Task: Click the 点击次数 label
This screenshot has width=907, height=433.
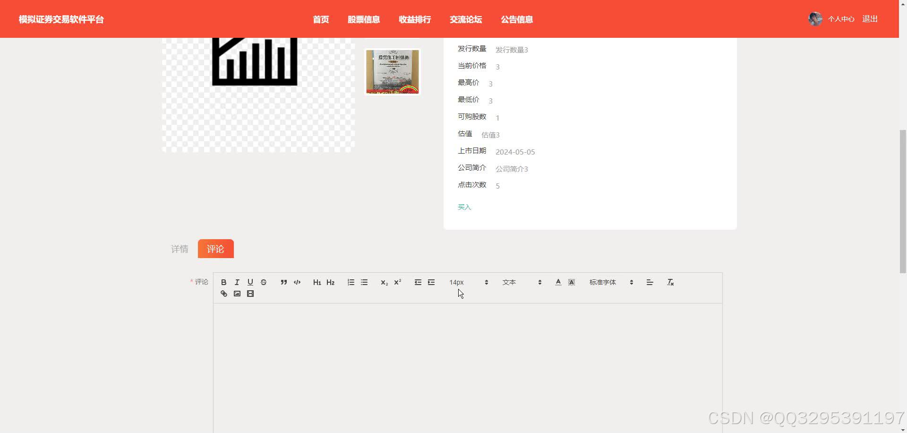Action: pyautogui.click(x=472, y=185)
